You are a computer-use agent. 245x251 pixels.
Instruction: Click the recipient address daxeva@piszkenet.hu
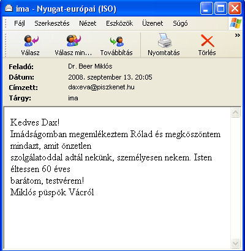(101, 87)
